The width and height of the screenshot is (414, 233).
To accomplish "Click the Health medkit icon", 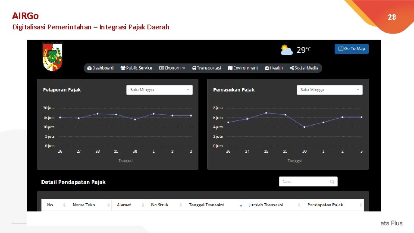I will tap(267, 68).
